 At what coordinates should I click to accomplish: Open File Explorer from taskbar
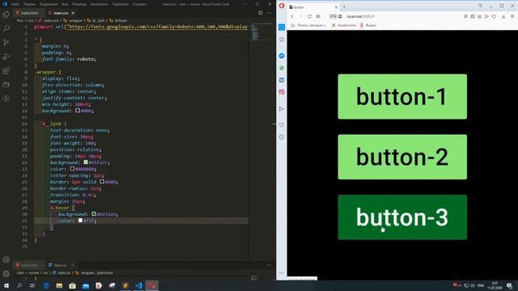pos(59,285)
